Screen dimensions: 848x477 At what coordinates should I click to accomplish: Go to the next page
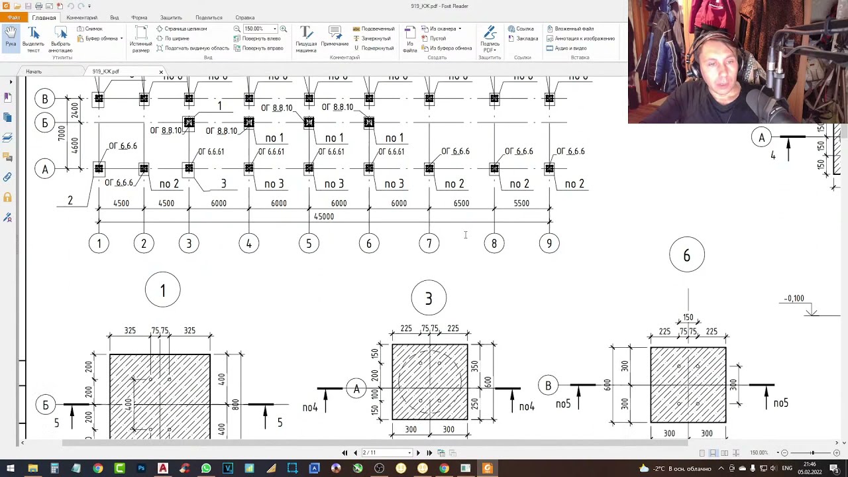418,453
